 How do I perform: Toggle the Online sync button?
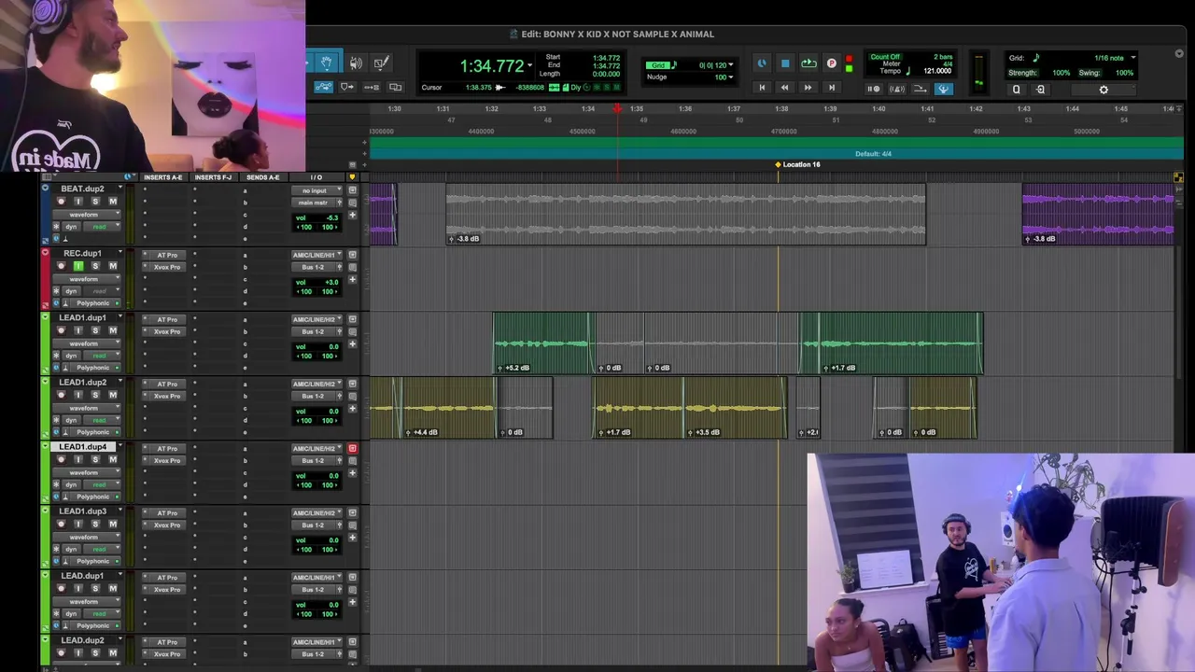762,63
